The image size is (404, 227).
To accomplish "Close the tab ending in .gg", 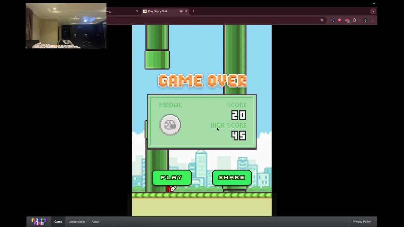I will tap(137, 11).
